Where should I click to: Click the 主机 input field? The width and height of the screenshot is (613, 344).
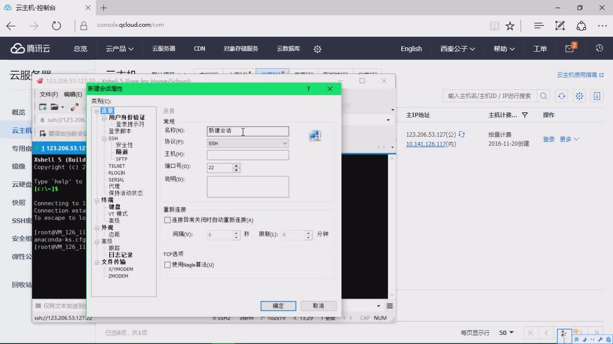pyautogui.click(x=248, y=155)
